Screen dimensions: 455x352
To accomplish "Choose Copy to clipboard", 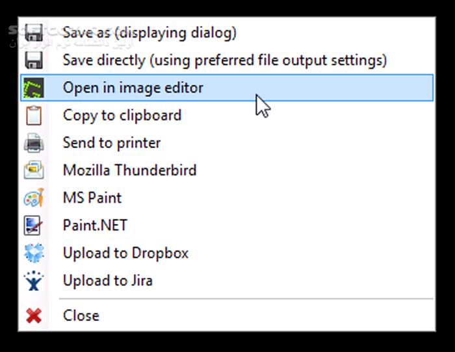I will click(122, 116).
